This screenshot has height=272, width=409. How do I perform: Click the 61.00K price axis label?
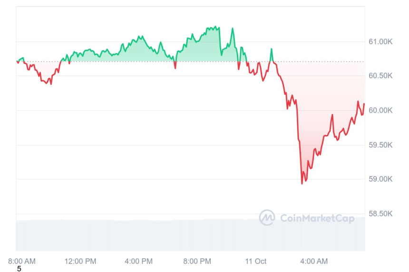(x=380, y=42)
